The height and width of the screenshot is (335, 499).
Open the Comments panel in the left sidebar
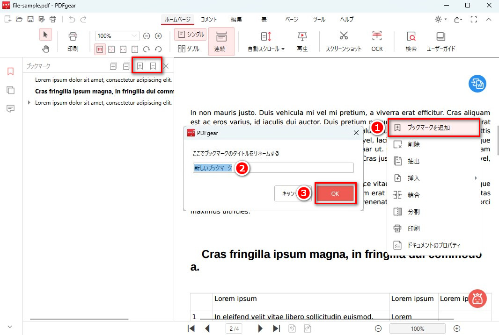point(10,108)
